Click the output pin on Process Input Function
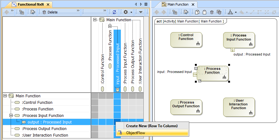This screenshot has height=140, width=279. tap(233, 50)
